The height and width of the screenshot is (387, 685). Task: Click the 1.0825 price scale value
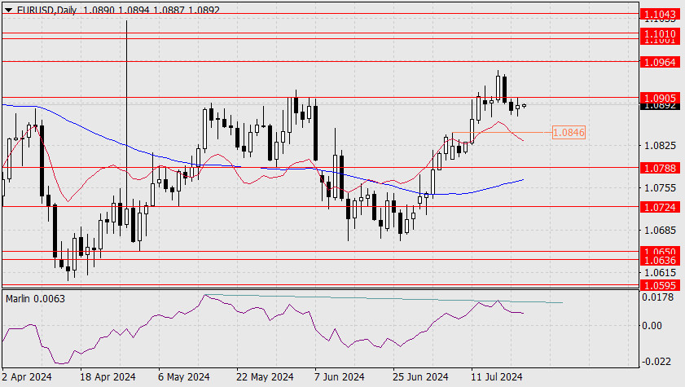660,146
